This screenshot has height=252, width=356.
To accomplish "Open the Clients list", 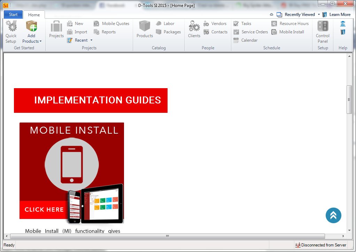I will click(x=194, y=31).
